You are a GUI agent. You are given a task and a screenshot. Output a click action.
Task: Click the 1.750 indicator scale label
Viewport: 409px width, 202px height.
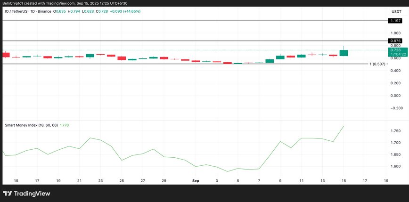point(396,130)
